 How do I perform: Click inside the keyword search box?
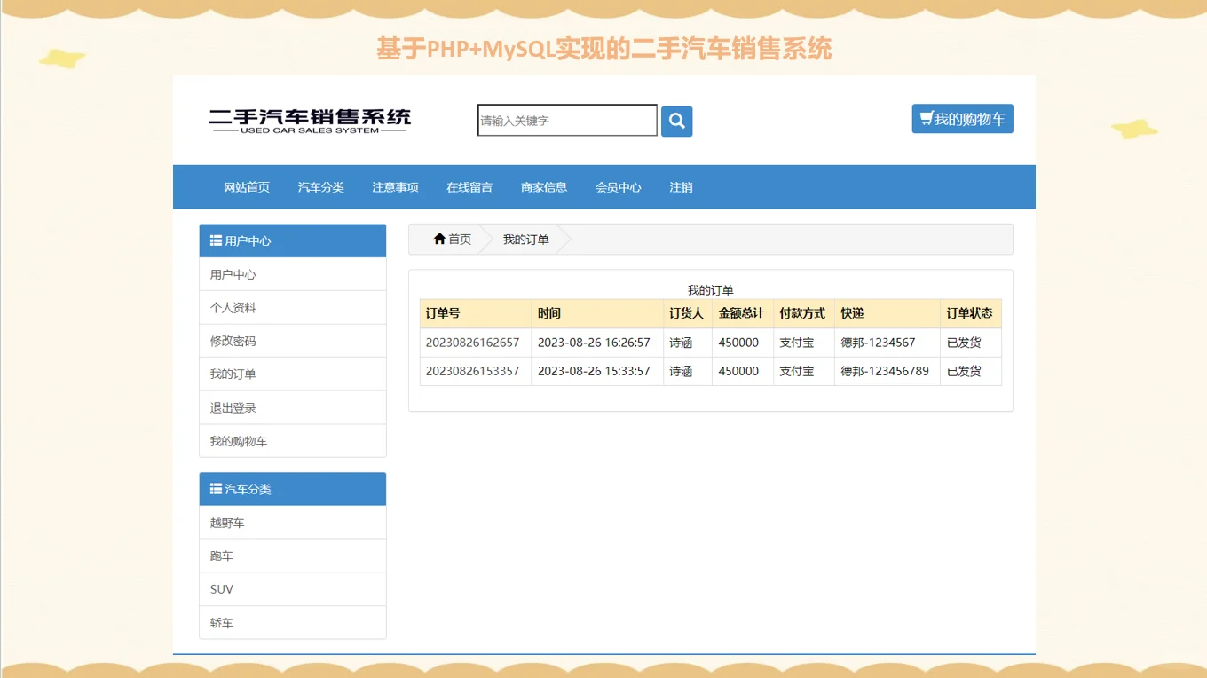(566, 121)
